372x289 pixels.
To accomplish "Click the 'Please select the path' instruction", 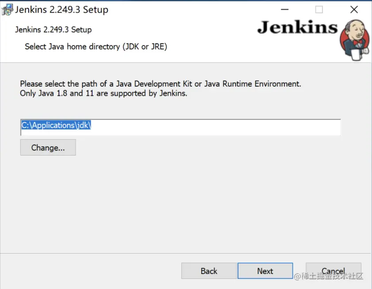I will tap(161, 84).
